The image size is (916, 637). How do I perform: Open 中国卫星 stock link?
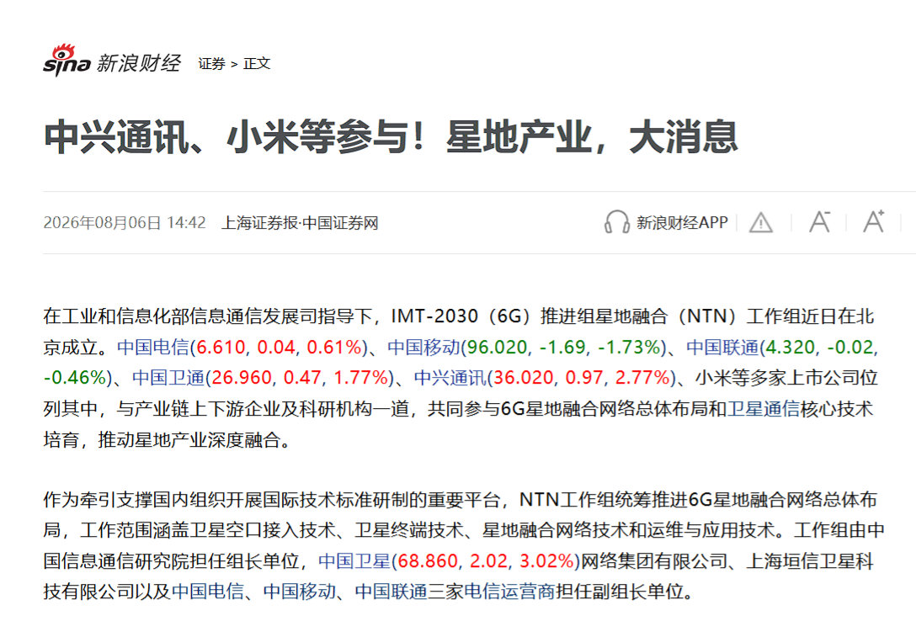pyautogui.click(x=354, y=560)
